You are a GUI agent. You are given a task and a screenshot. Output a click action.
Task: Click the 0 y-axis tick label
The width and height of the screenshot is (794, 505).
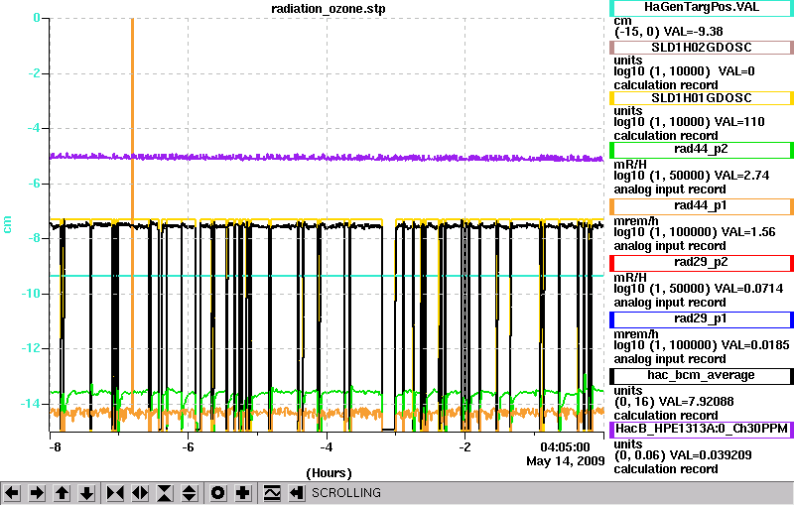(x=37, y=18)
